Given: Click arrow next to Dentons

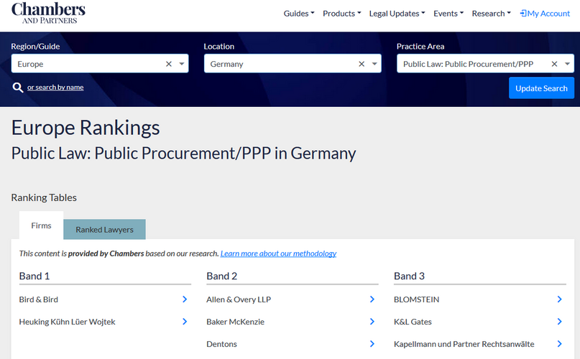Looking at the screenshot, I should [372, 344].
